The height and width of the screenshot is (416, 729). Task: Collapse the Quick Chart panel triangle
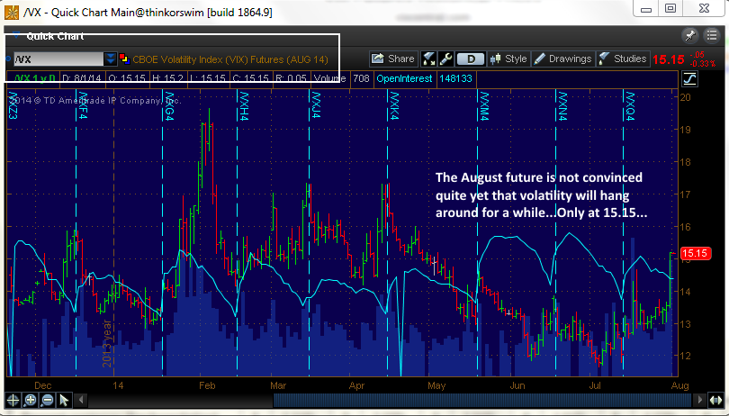(x=14, y=36)
